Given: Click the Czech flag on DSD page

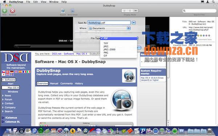Looking at the screenshot, I should [x=4, y=72].
